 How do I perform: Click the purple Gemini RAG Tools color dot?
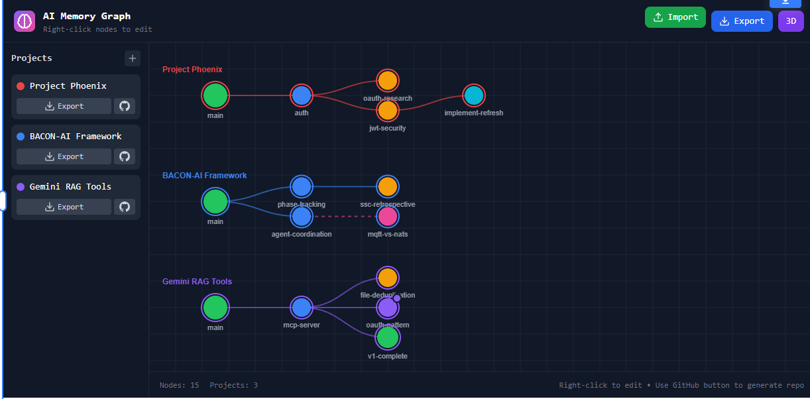(21, 187)
